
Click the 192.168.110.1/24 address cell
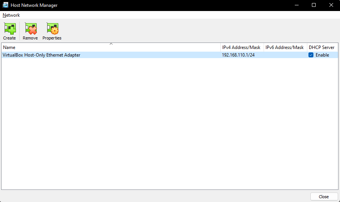[x=238, y=55]
